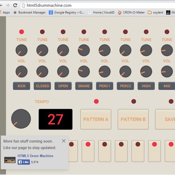
Task: Click the TUNE knob above KICK
Action: point(21,50)
